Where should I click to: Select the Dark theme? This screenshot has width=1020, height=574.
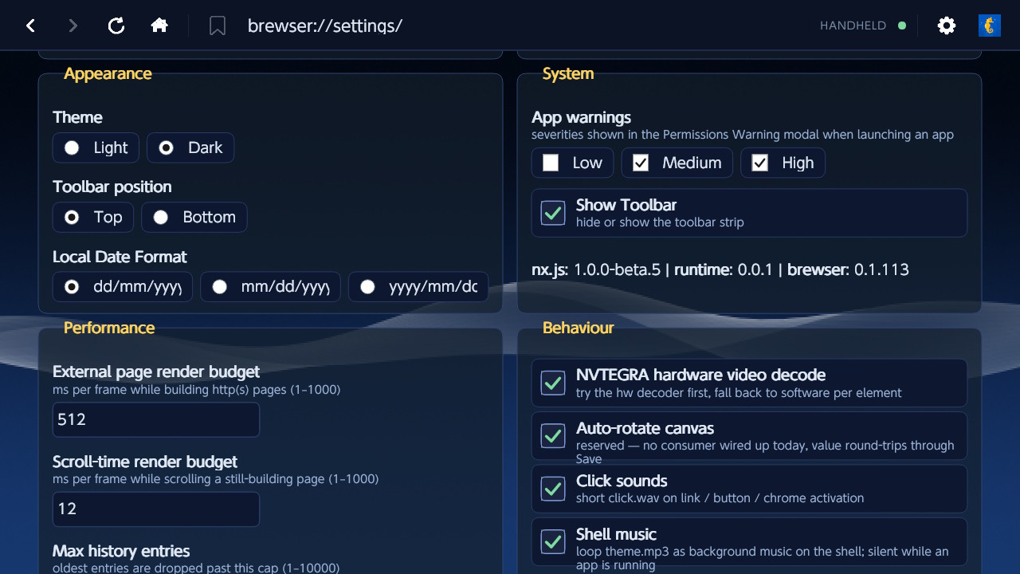tap(190, 147)
